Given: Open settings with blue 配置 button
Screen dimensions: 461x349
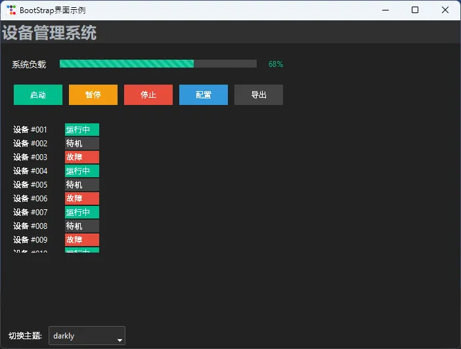Looking at the screenshot, I should pyautogui.click(x=204, y=95).
